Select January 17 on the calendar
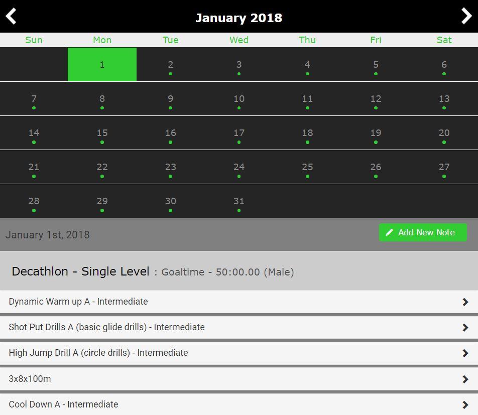The image size is (478, 415). pos(239,133)
